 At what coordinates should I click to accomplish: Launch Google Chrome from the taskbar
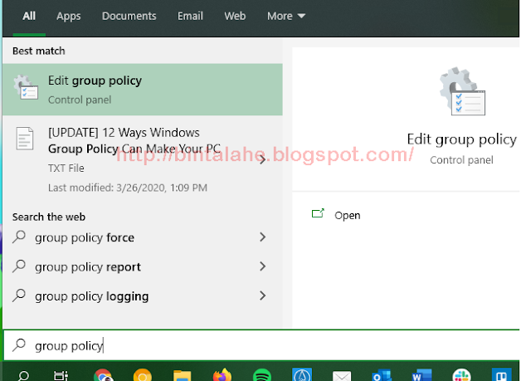pyautogui.click(x=103, y=375)
